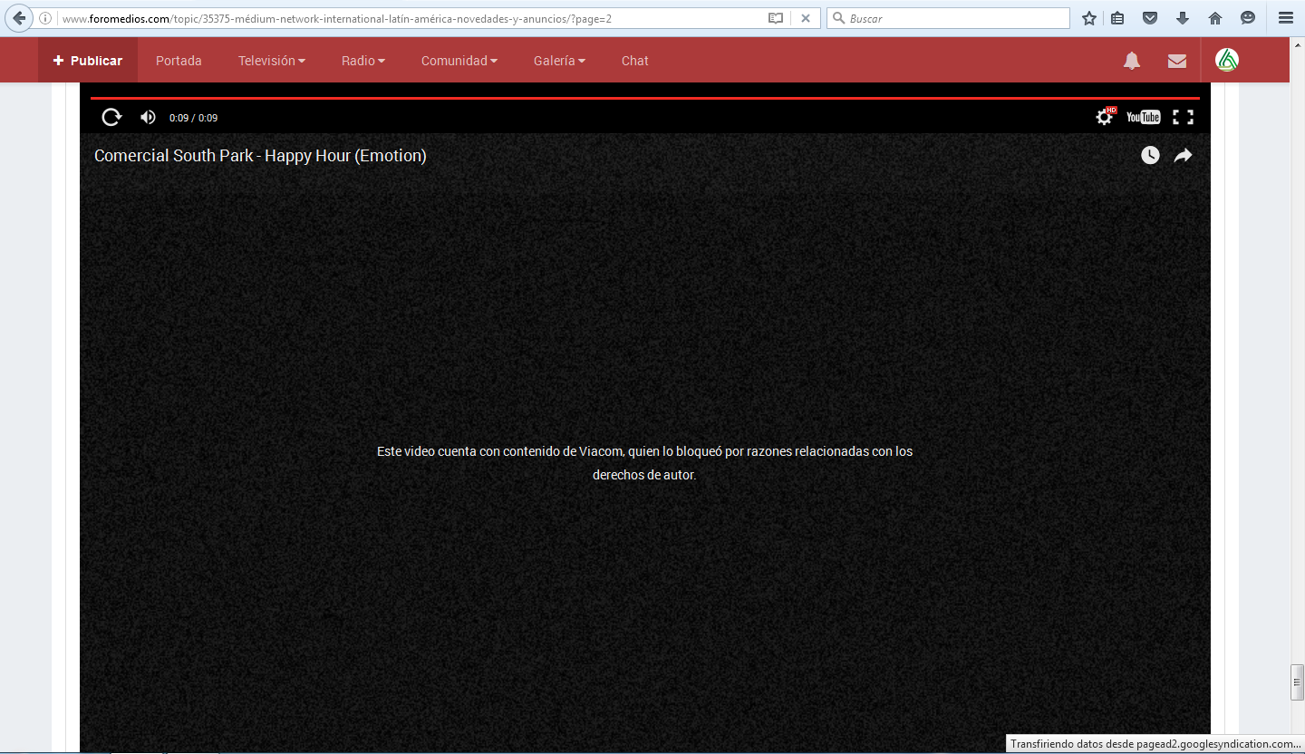Image resolution: width=1305 pixels, height=754 pixels.
Task: Open the Galería dropdown menu
Action: pos(559,61)
